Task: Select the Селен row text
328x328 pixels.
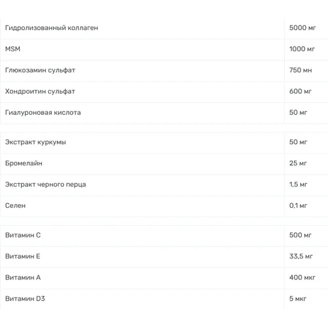Action: [15, 205]
